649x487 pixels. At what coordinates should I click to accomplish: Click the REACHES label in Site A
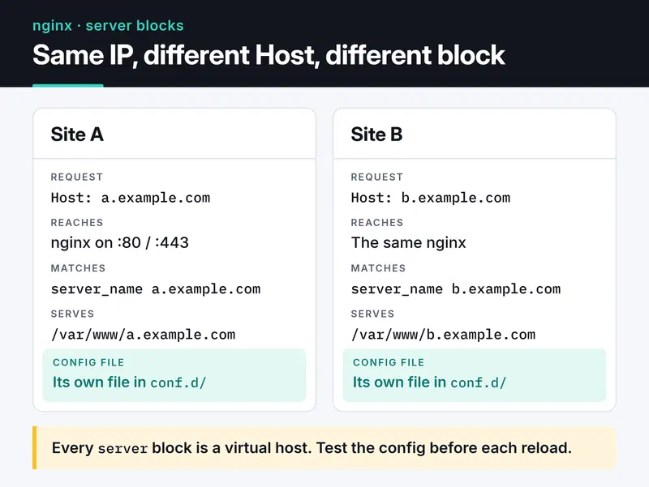(x=77, y=222)
